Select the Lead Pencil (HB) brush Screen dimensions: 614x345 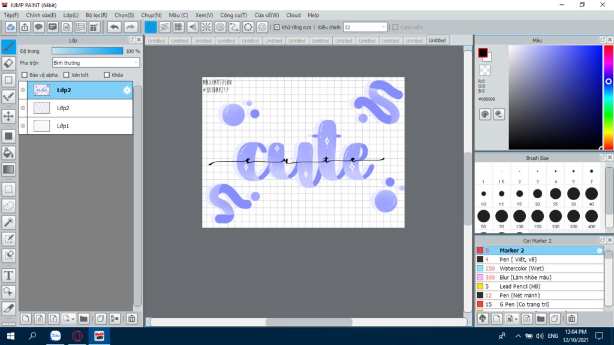[x=540, y=286]
